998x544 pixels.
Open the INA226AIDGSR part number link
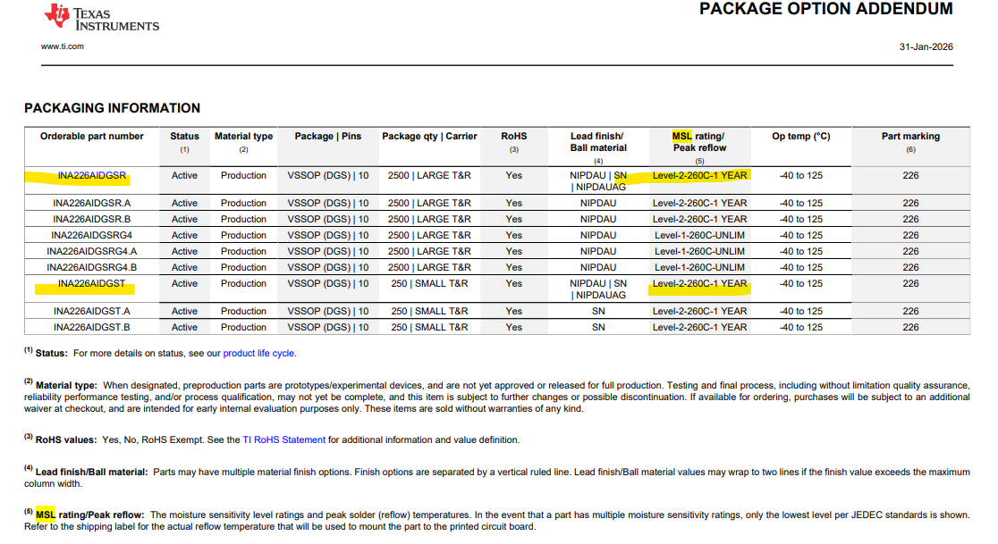[91, 175]
